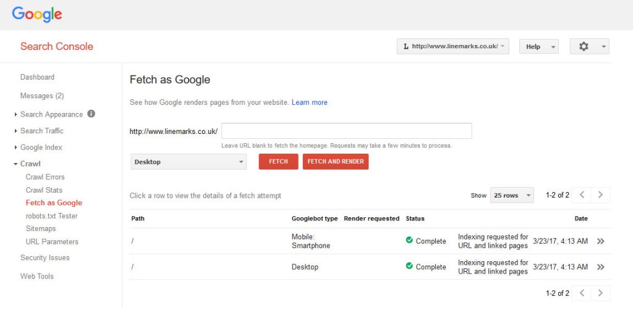This screenshot has width=633, height=326.
Task: Go to next page using top pager arrow
Action: point(600,195)
